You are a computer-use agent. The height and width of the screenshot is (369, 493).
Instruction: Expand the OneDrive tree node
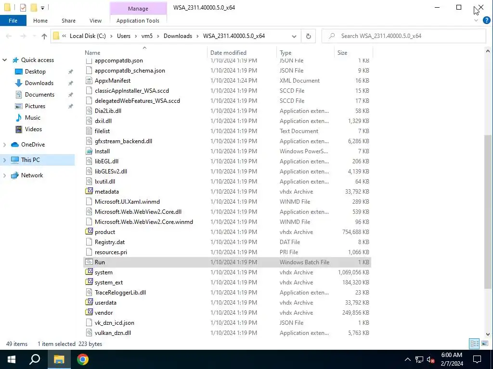(x=5, y=145)
